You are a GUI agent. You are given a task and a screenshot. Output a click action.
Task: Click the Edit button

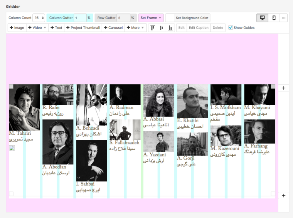182,28
